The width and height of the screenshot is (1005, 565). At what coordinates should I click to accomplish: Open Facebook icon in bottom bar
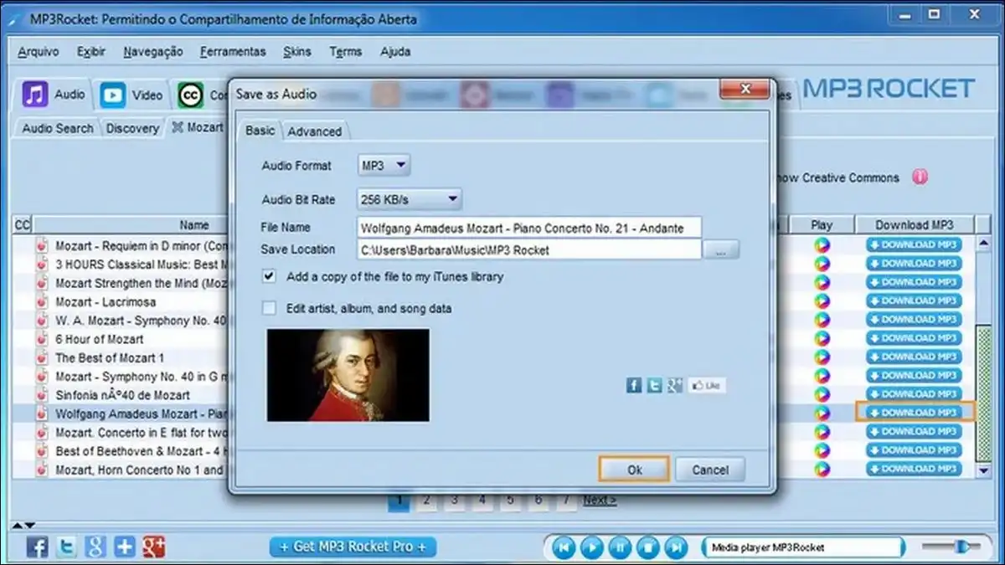[x=38, y=547]
